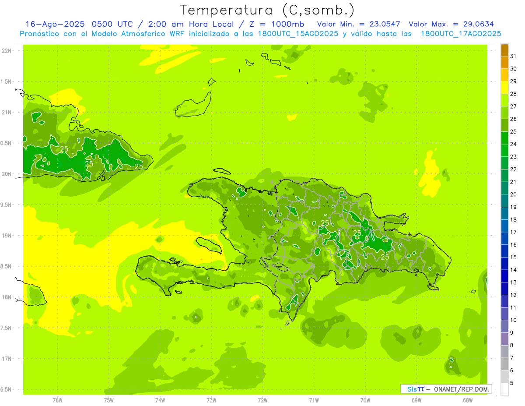Click the '22N' latitude label

point(7,51)
